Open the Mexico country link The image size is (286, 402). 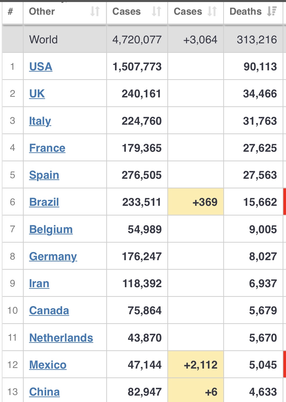point(48,365)
